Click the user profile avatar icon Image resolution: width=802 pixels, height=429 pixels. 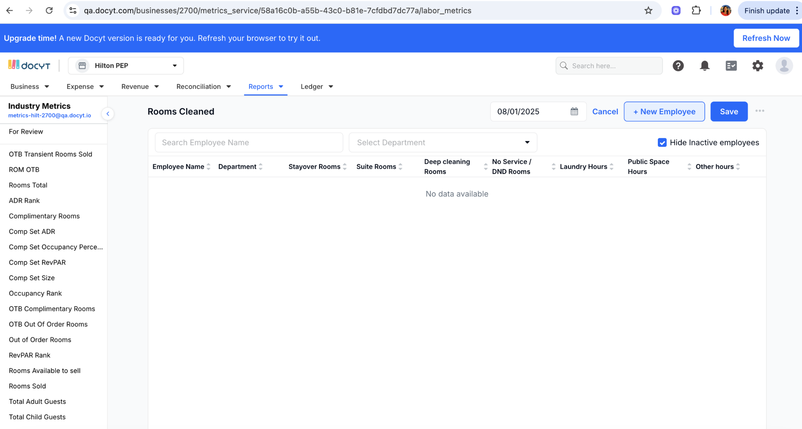click(x=784, y=66)
